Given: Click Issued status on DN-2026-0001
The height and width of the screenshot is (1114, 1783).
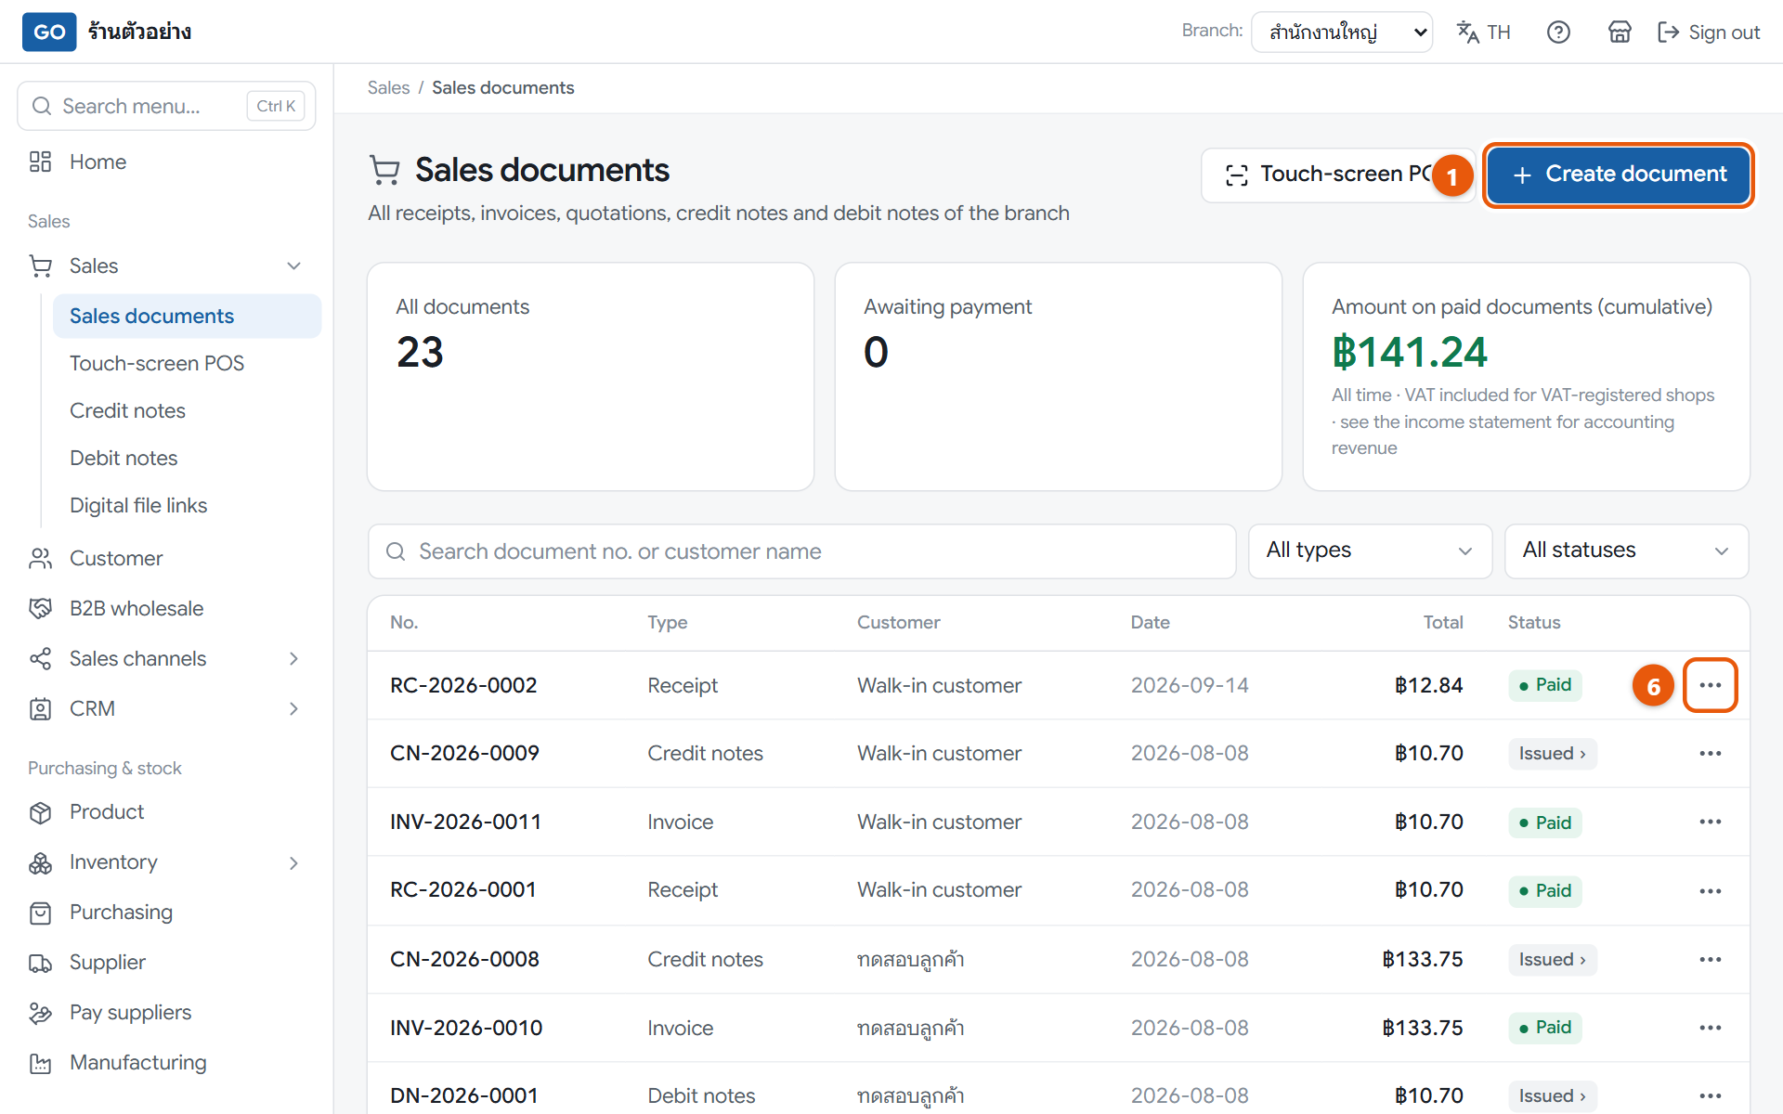Looking at the screenshot, I should 1552,1095.
